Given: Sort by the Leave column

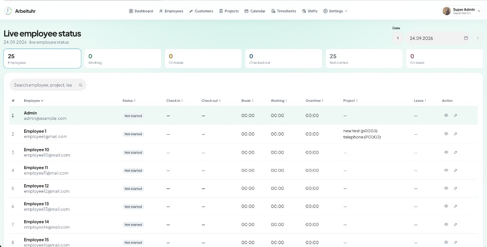Looking at the screenshot, I should (x=420, y=101).
